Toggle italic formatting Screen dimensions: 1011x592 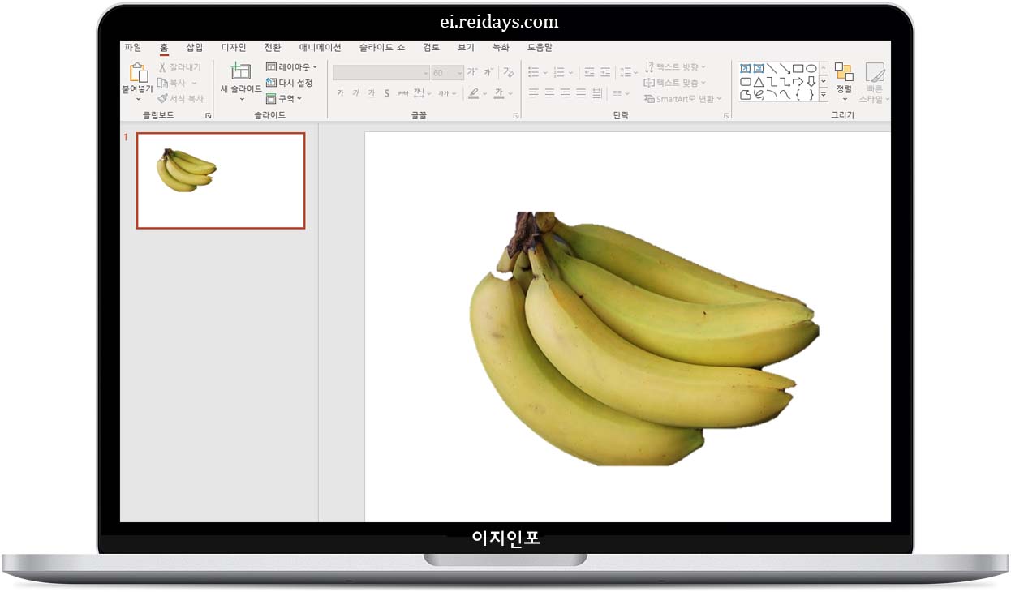356,93
